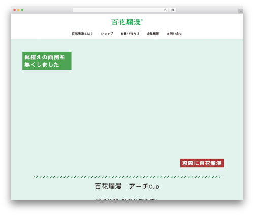Select 会社概要 in the navigation
The image size is (254, 215).
153,34
